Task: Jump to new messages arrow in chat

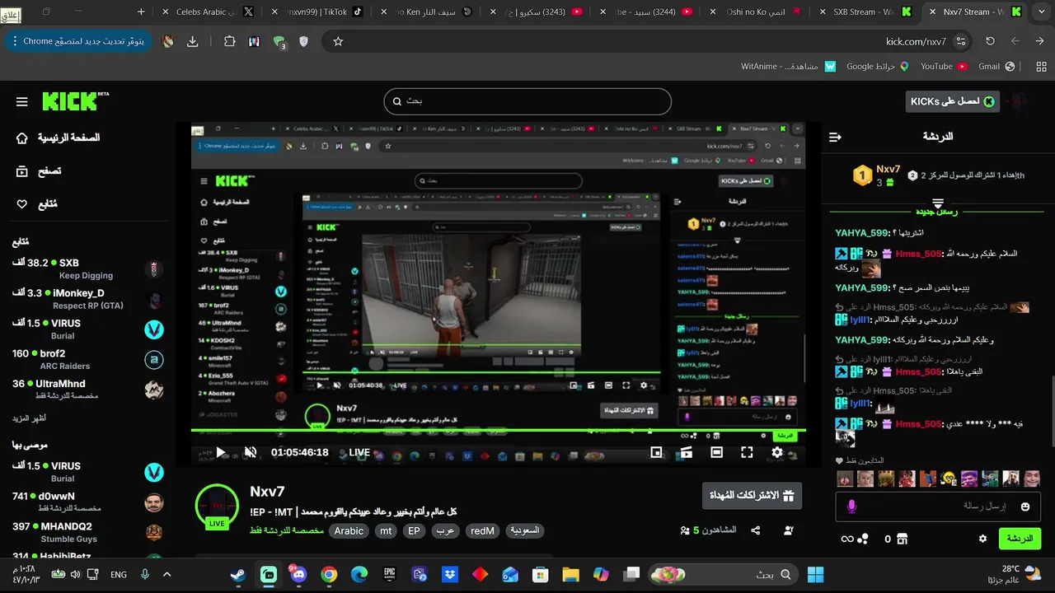Action: [x=937, y=203]
